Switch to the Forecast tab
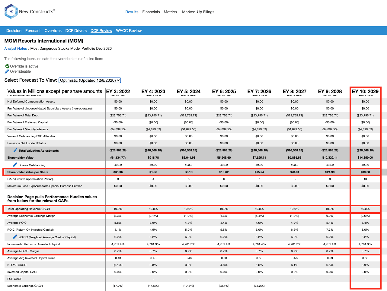387x291 pixels. tap(33, 31)
